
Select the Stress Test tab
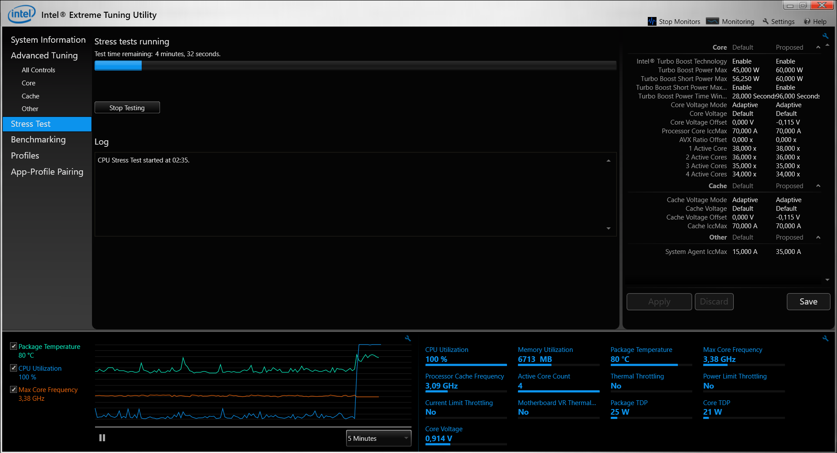coord(47,124)
